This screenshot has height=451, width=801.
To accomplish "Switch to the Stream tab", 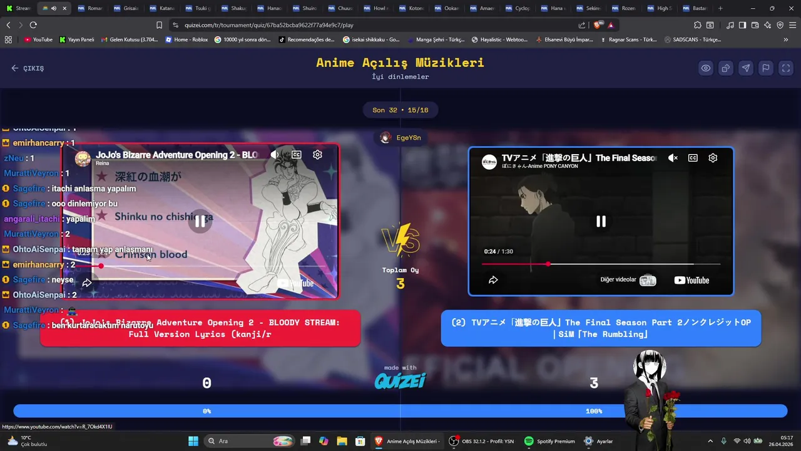I will click(18, 8).
